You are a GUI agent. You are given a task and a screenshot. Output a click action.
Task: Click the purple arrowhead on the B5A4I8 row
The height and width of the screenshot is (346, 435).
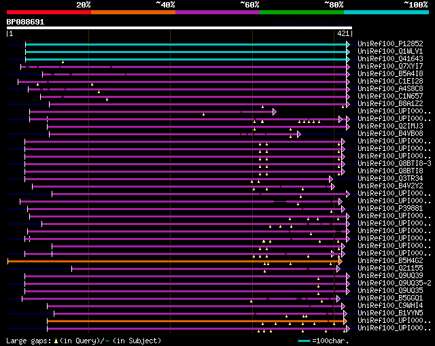coord(348,74)
